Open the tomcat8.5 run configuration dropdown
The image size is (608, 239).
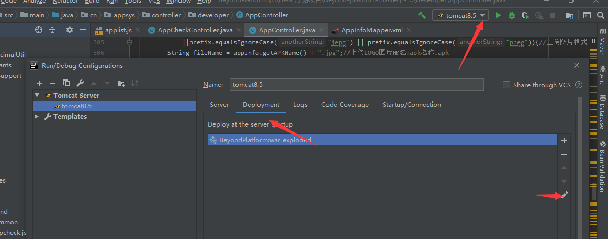[x=460, y=16]
